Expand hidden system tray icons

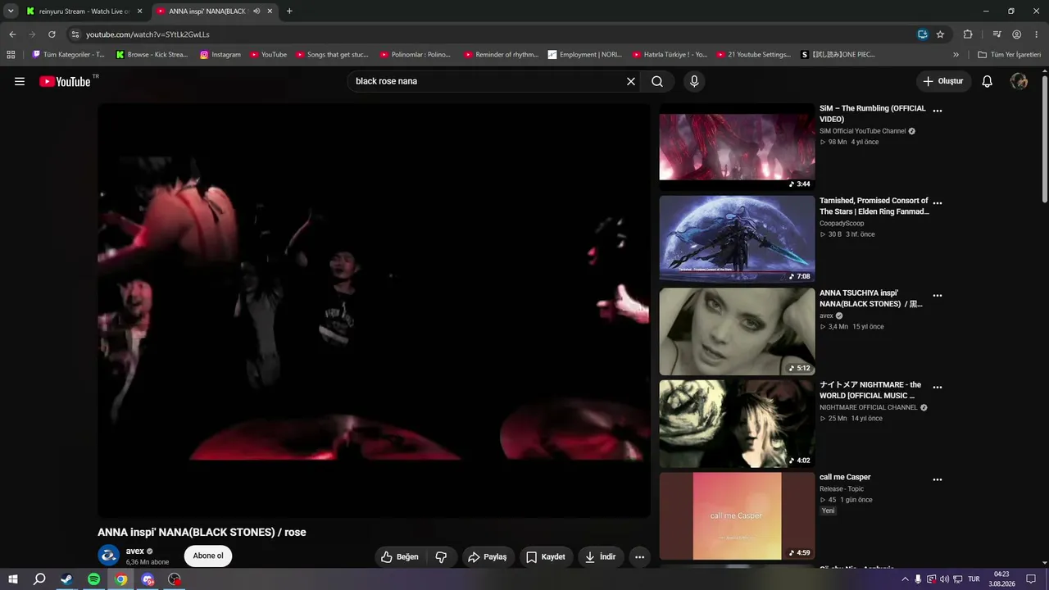905,579
